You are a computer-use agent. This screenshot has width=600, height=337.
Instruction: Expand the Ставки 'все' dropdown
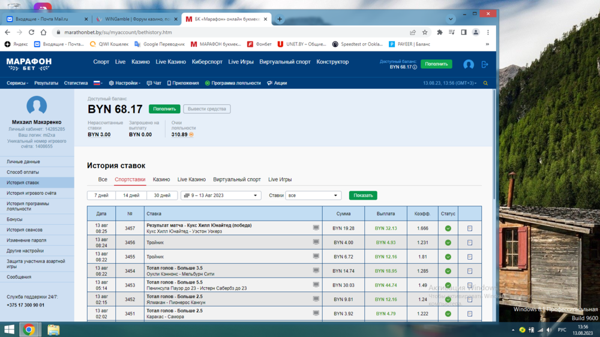pyautogui.click(x=313, y=195)
